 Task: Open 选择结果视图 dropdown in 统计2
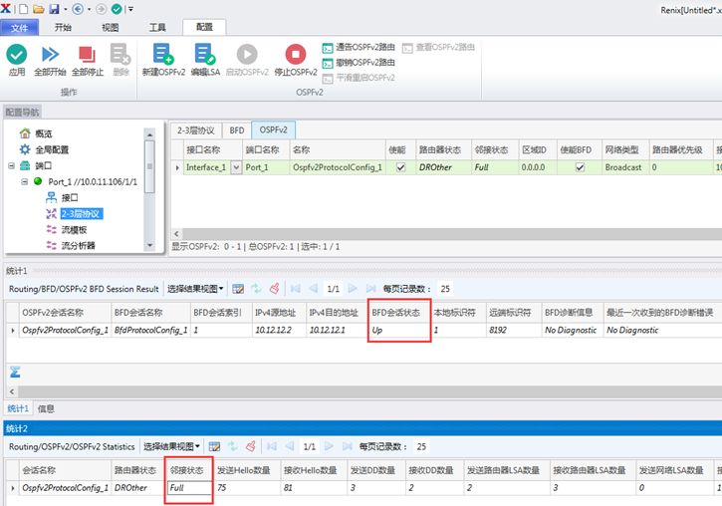click(x=171, y=446)
